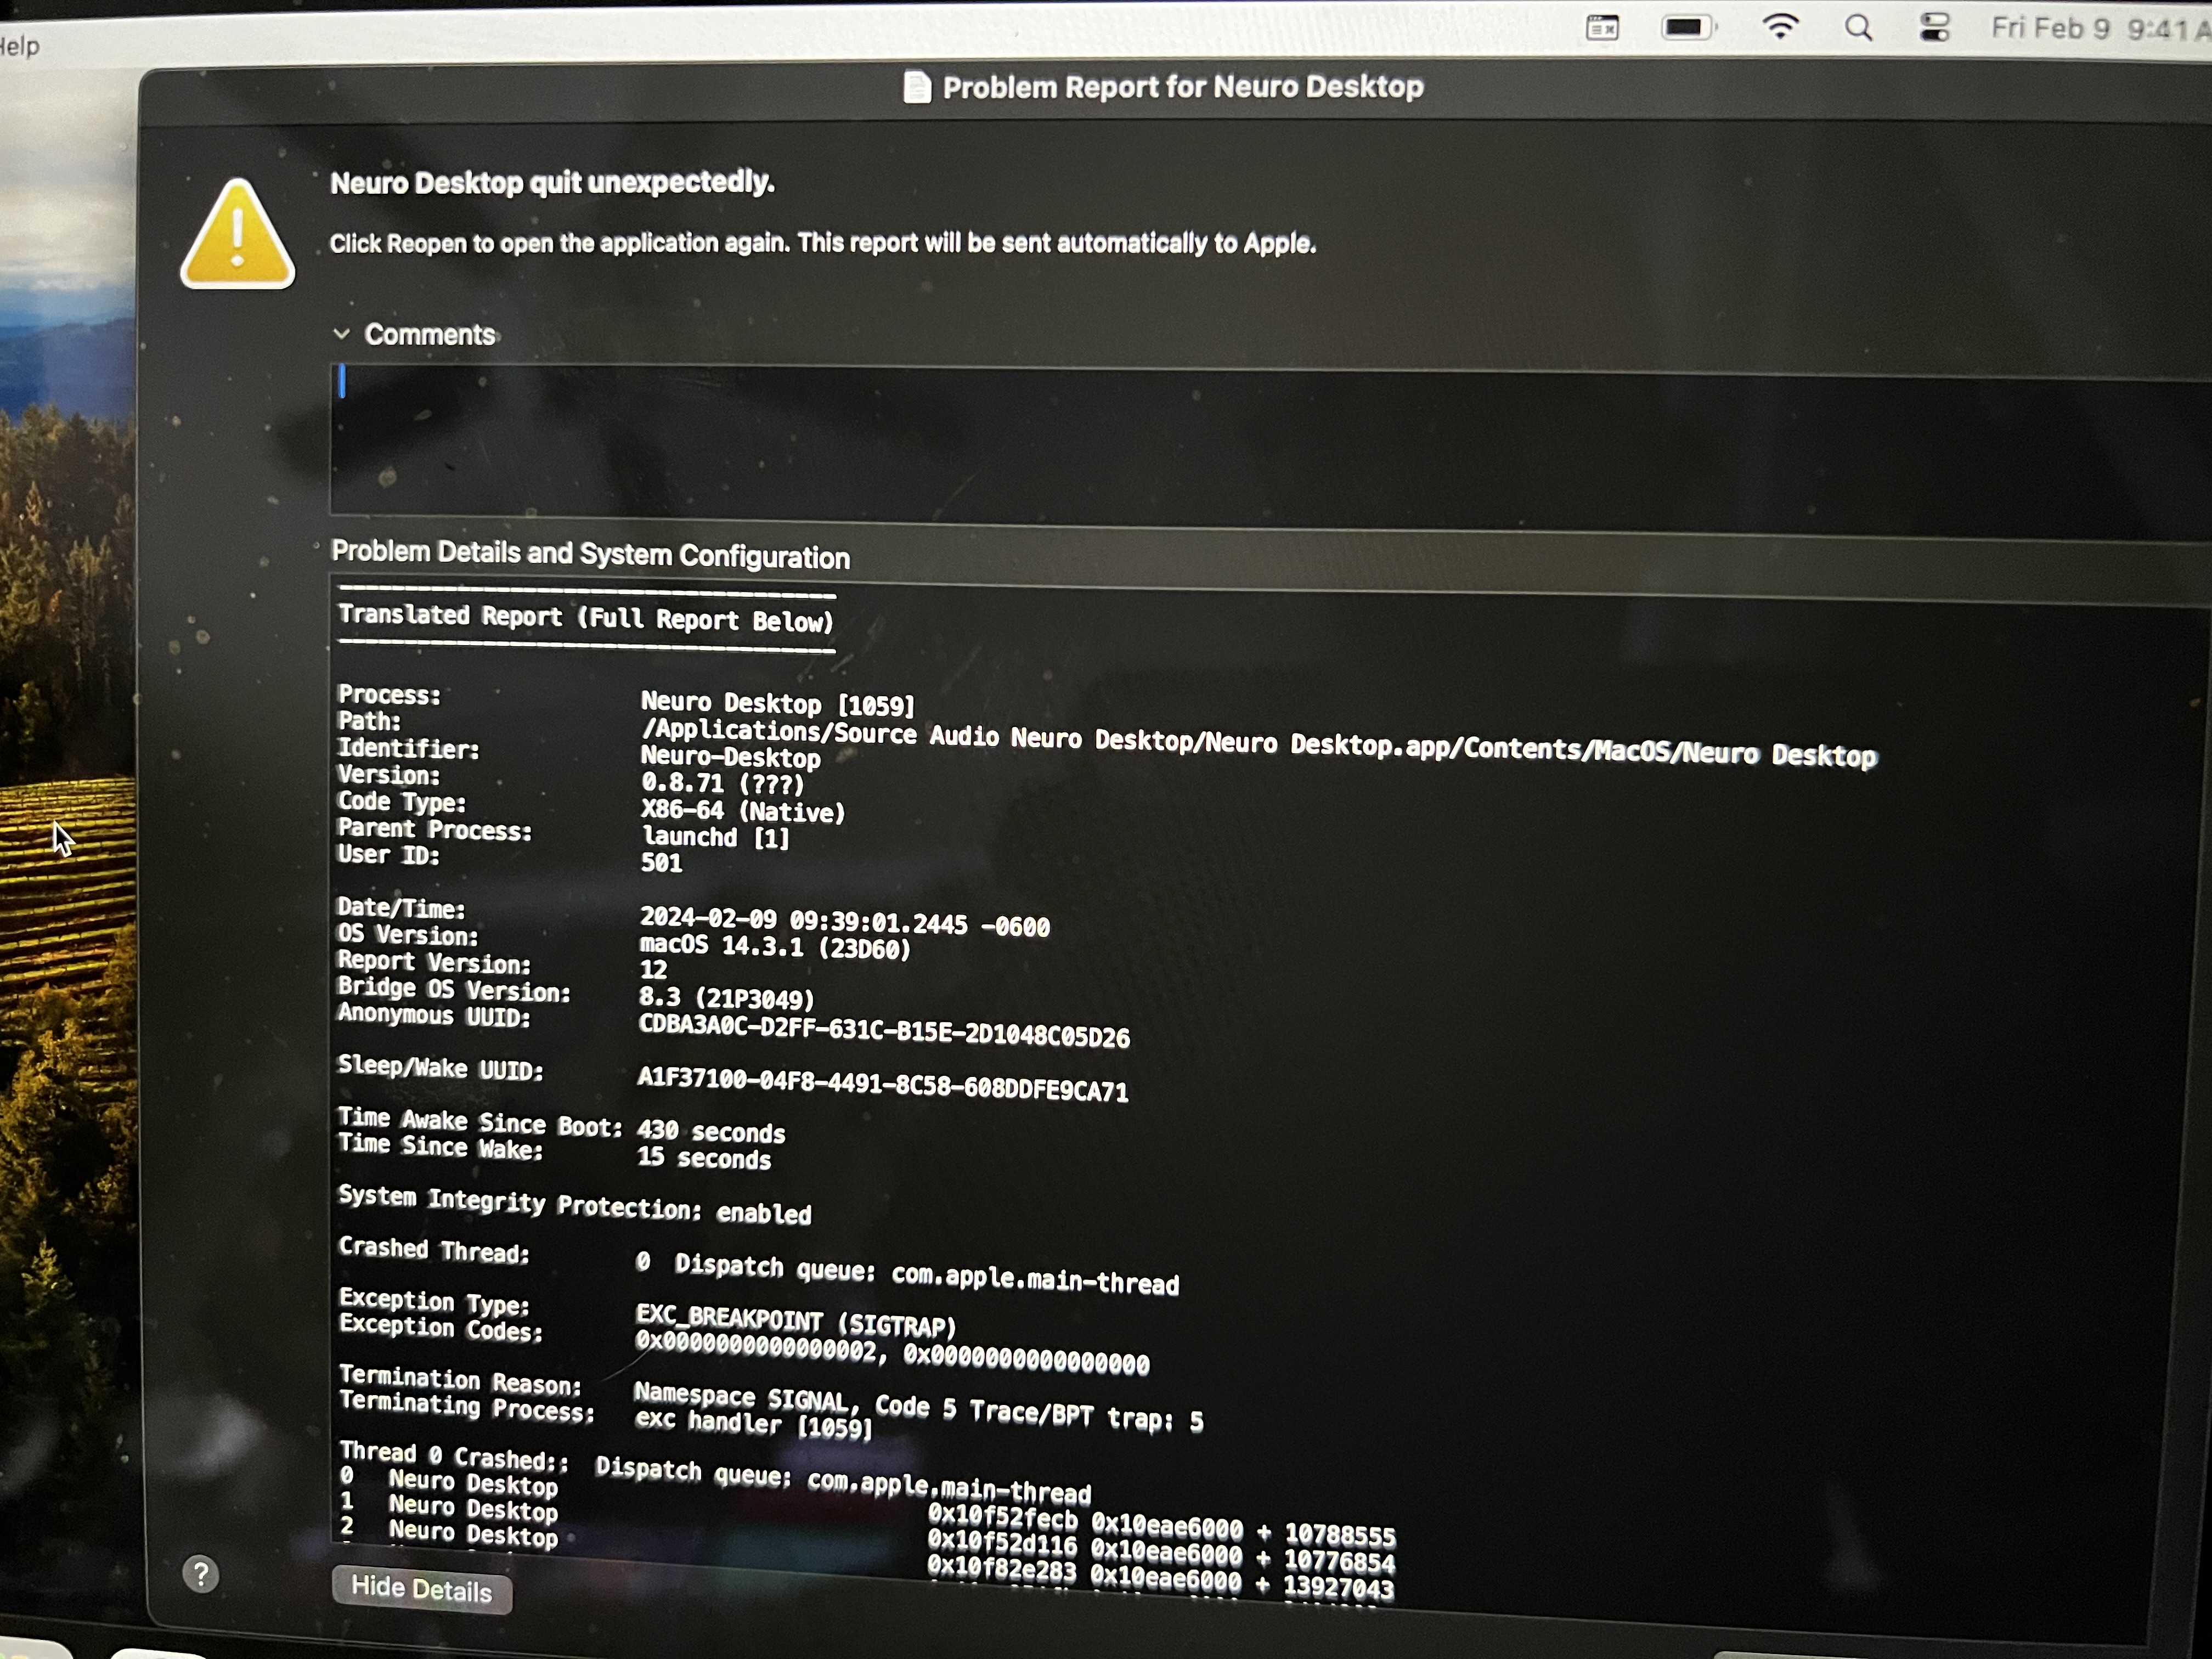Click the 'Click Reopen to open the application again' message
2212x1659 pixels.
(822, 243)
